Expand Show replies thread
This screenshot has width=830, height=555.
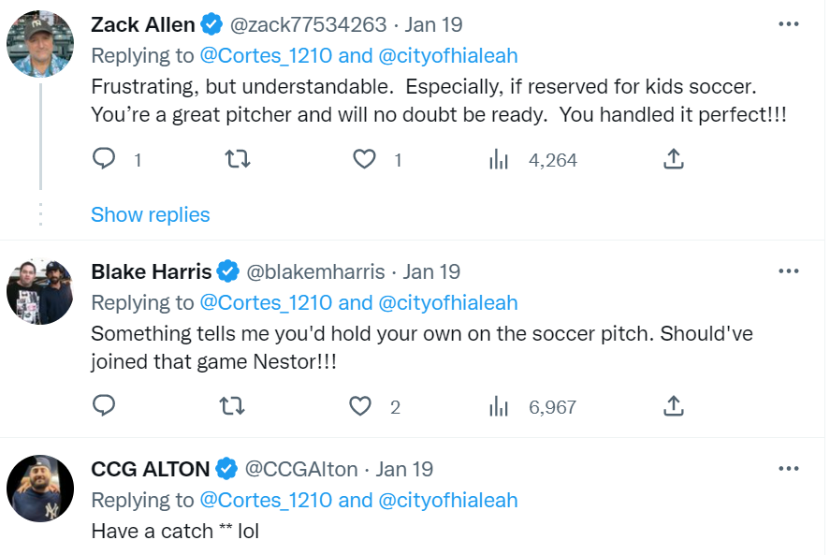[150, 214]
